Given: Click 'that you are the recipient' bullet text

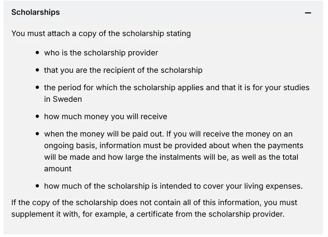Looking at the screenshot, I should (123, 70).
